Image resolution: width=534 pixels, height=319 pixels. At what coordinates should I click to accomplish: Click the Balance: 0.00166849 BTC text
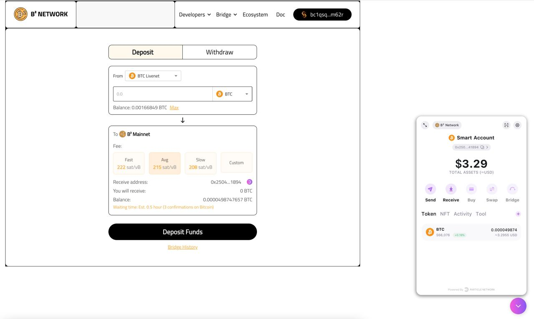coord(140,108)
